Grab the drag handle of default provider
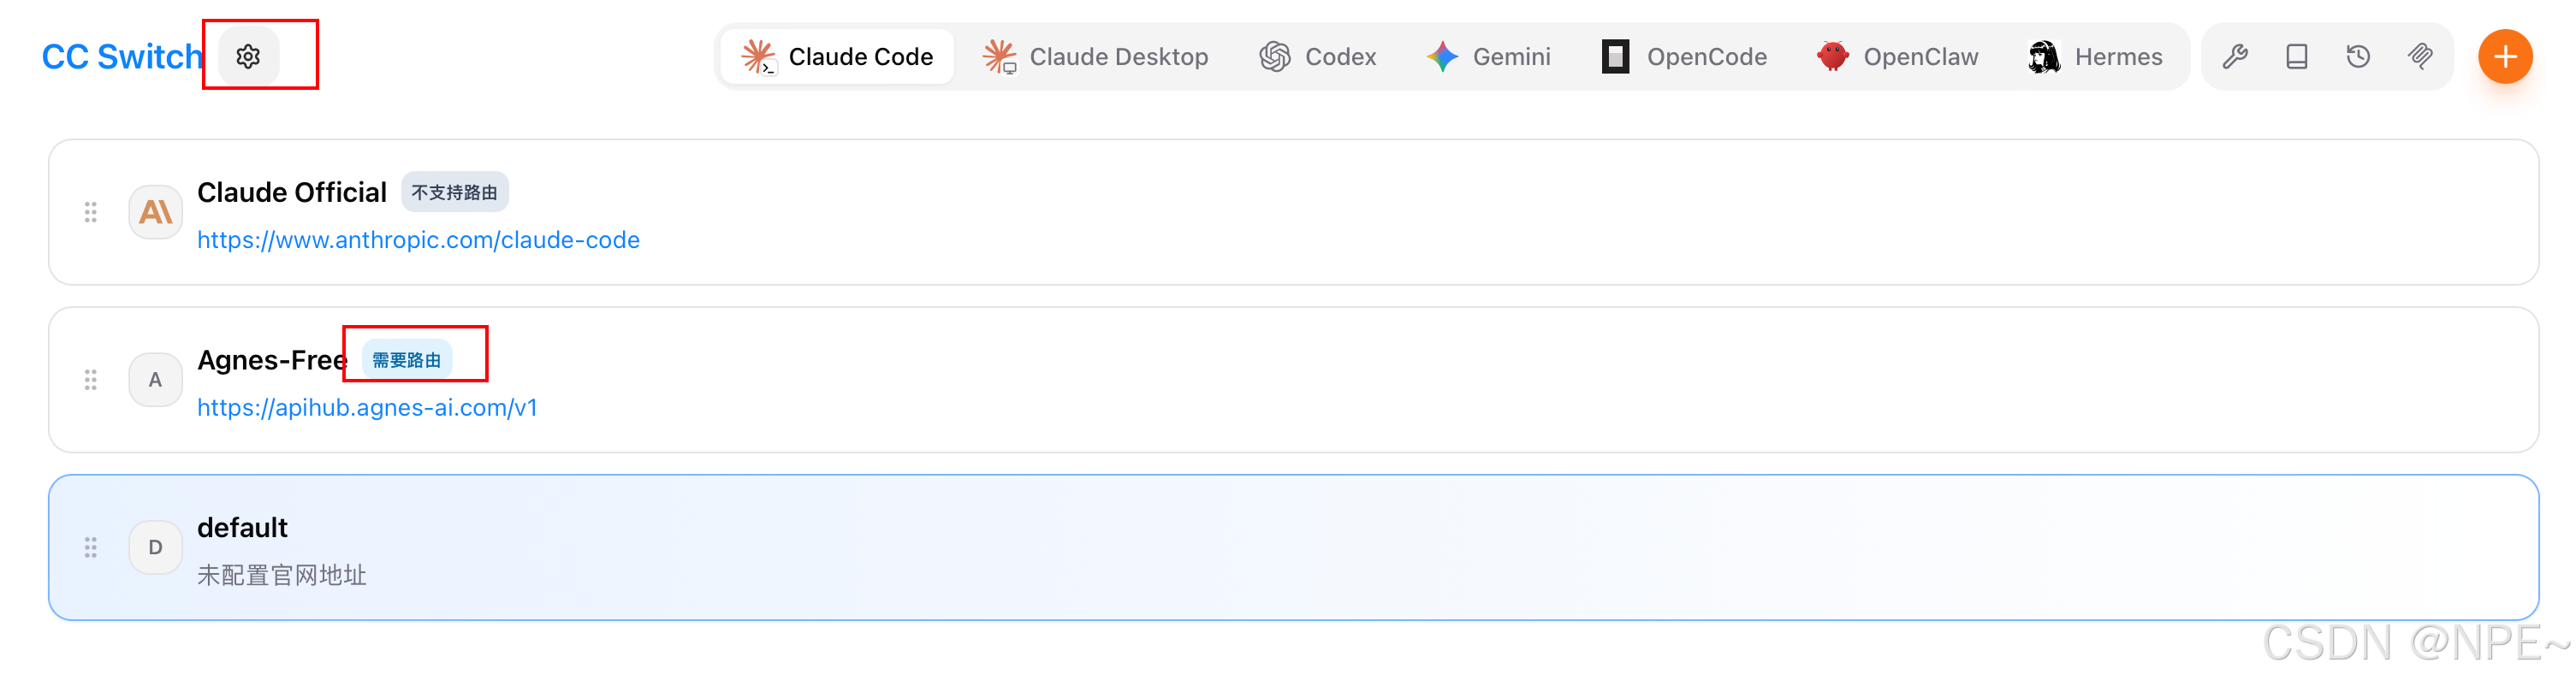The width and height of the screenshot is (2576, 686). point(91,548)
